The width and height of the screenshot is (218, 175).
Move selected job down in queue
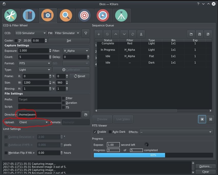(x=124, y=34)
